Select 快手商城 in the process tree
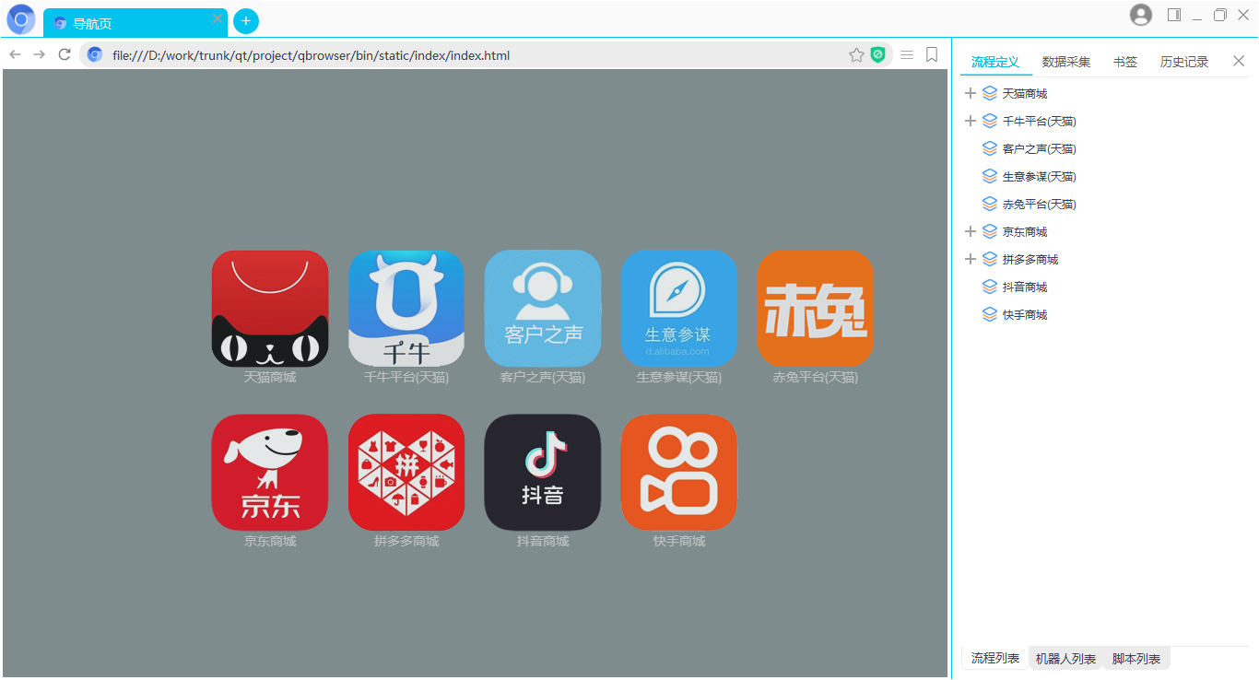Viewport: 1259px width, 680px height. point(1025,315)
